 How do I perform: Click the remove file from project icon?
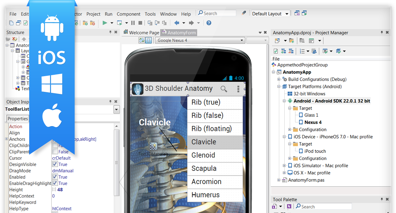coord(92,23)
